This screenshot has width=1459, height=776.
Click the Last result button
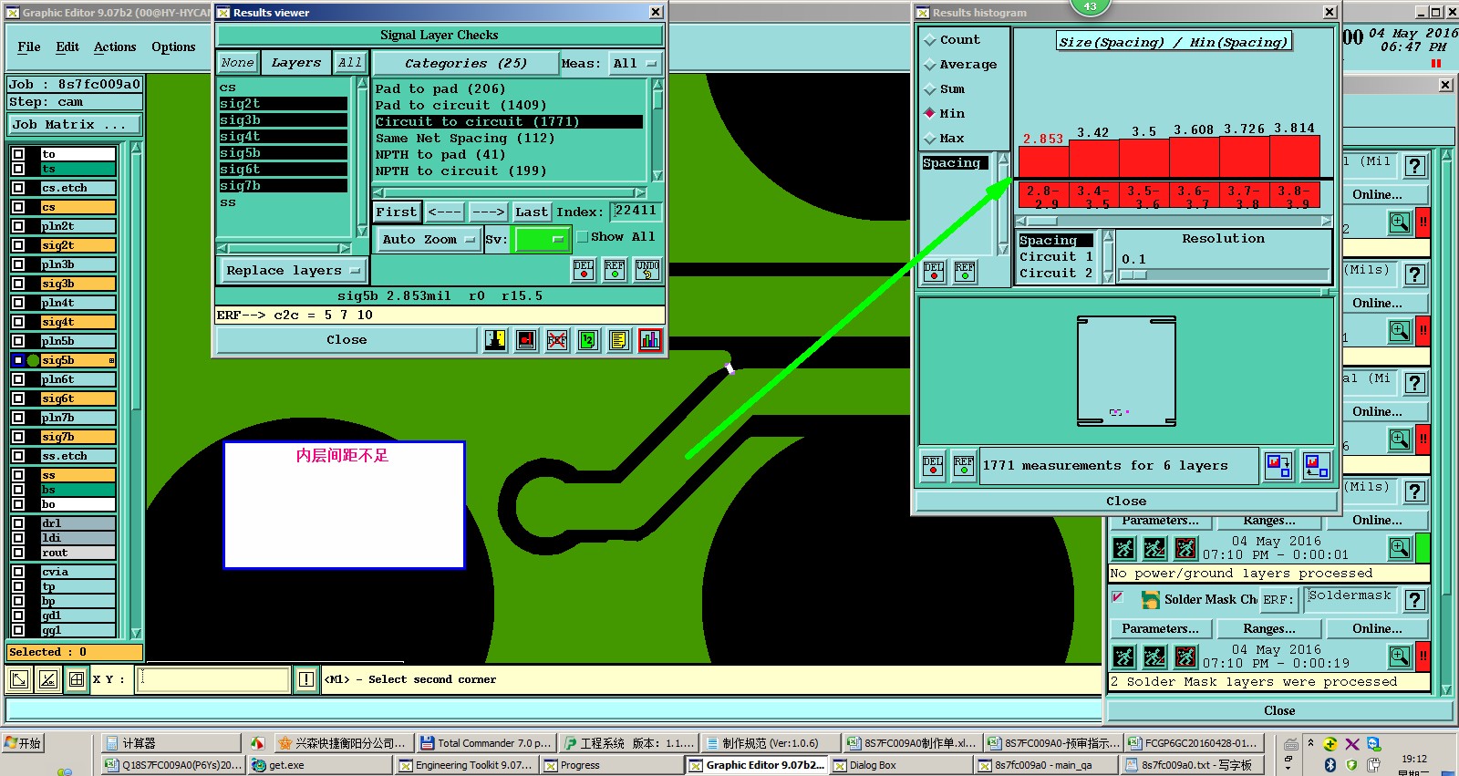(x=531, y=212)
